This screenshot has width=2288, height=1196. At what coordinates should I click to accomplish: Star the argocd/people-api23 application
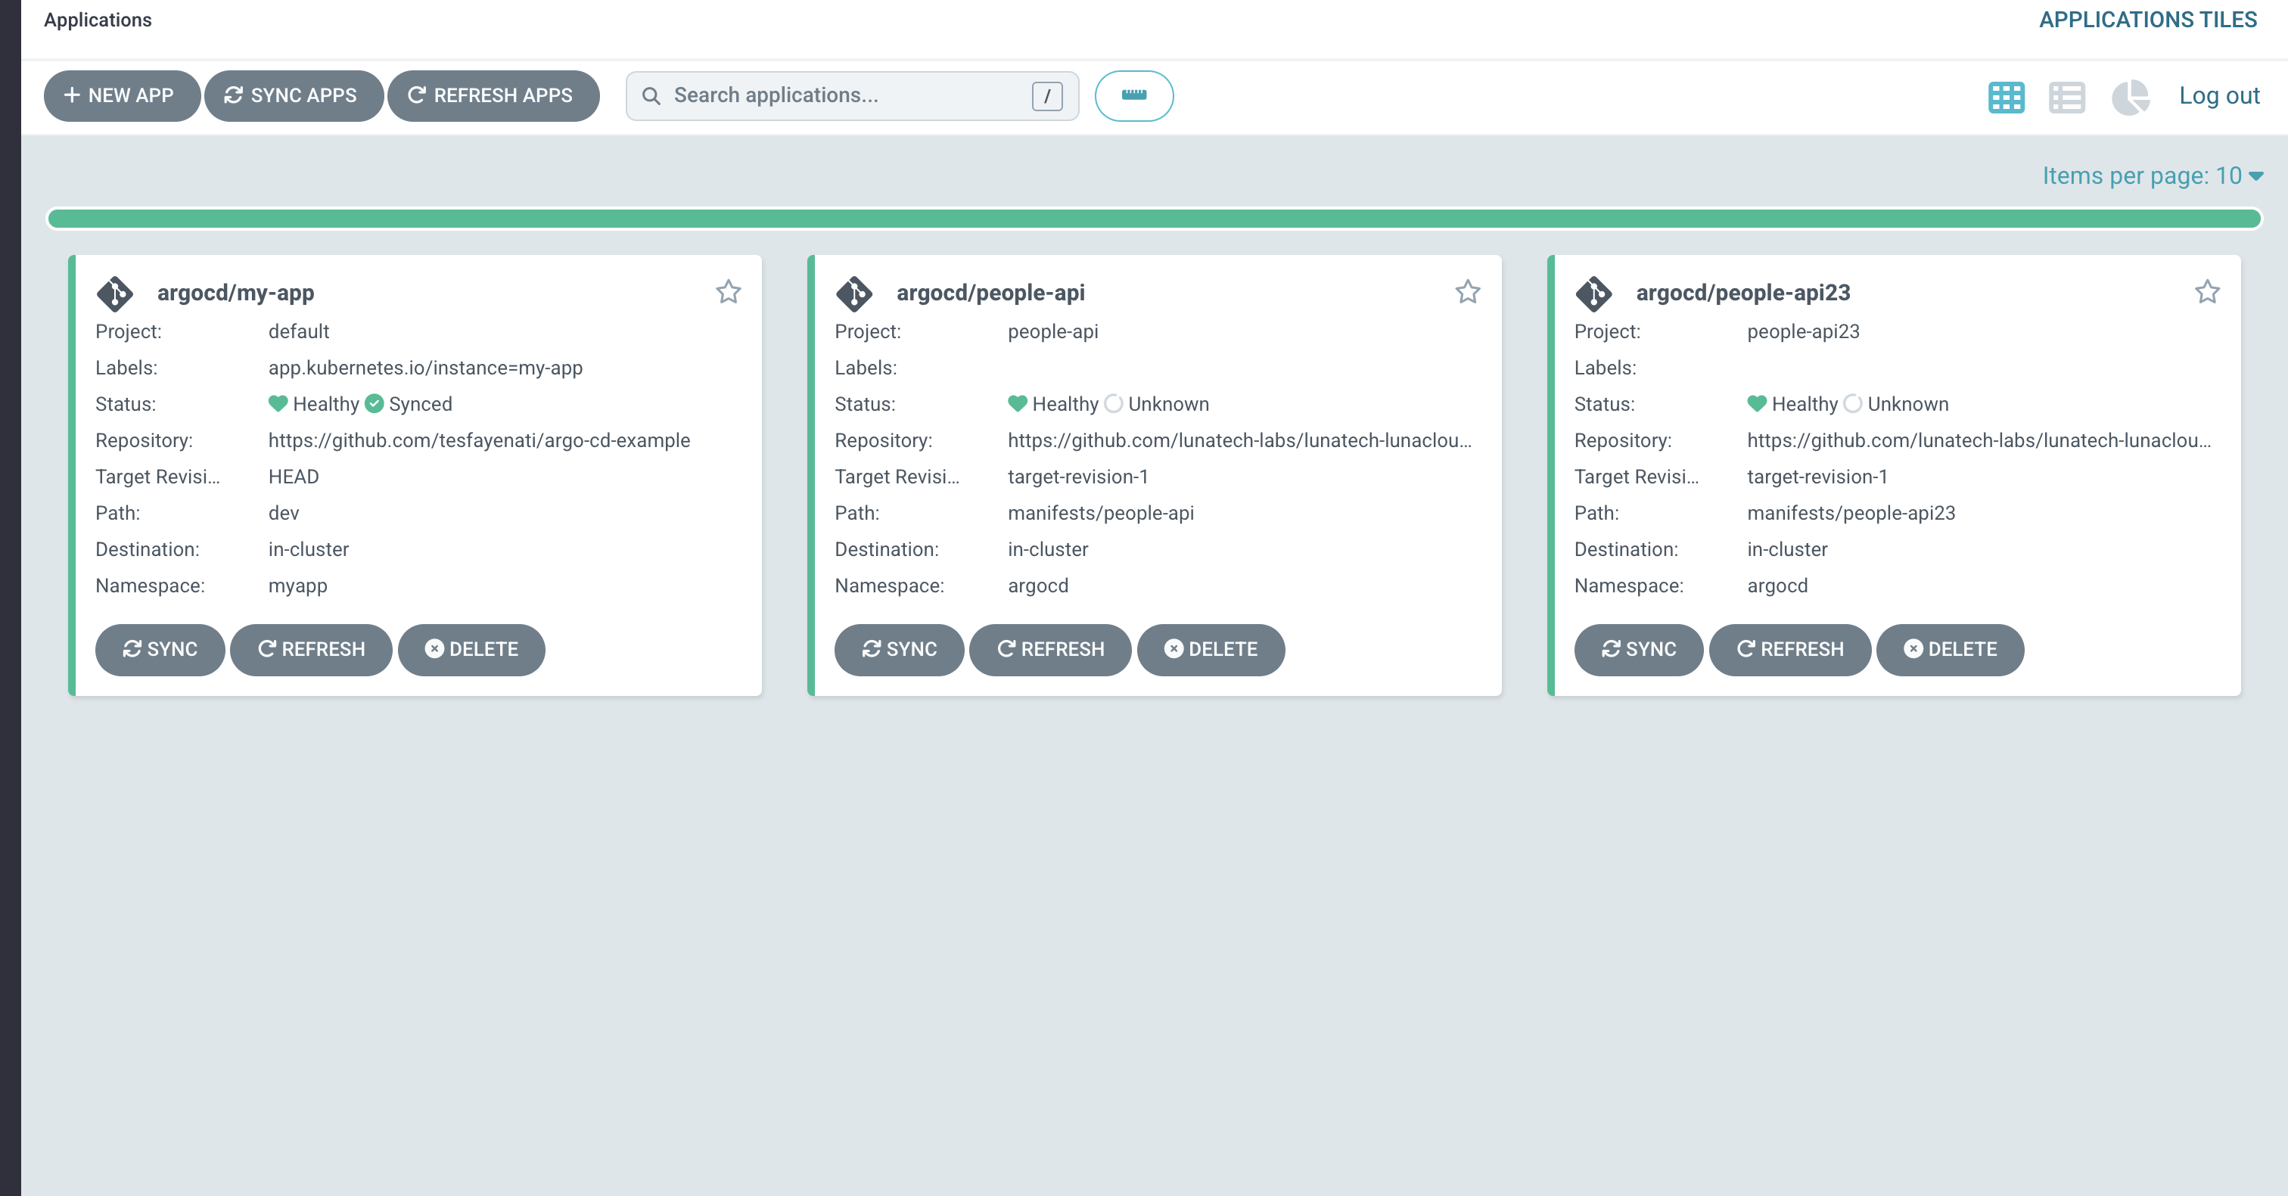pyautogui.click(x=2207, y=292)
